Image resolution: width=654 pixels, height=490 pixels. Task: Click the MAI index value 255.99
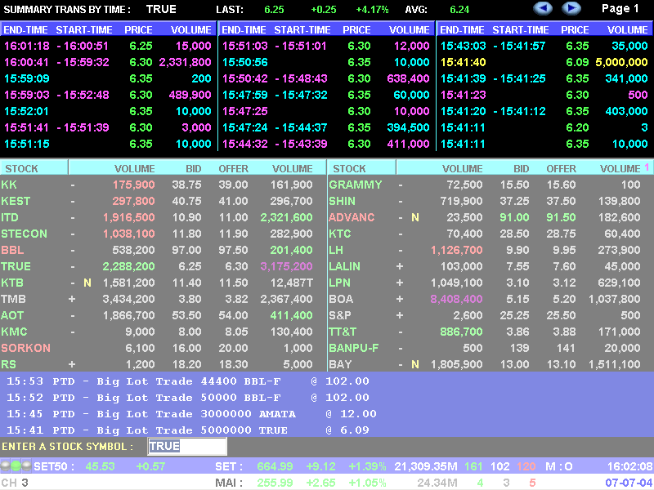coord(275,483)
